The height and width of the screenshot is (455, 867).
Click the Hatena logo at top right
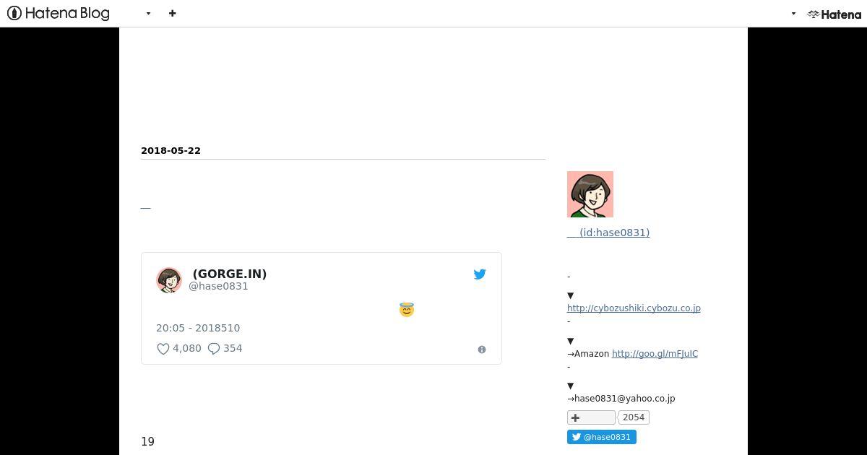click(x=834, y=14)
